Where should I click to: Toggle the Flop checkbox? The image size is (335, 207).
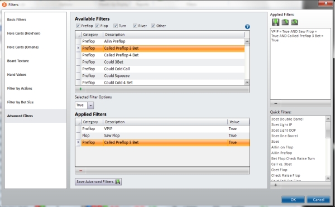pos(97,26)
